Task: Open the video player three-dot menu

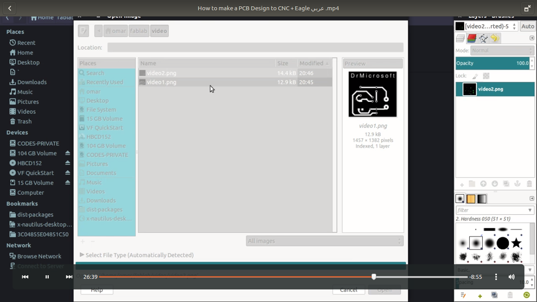Action: point(496,277)
